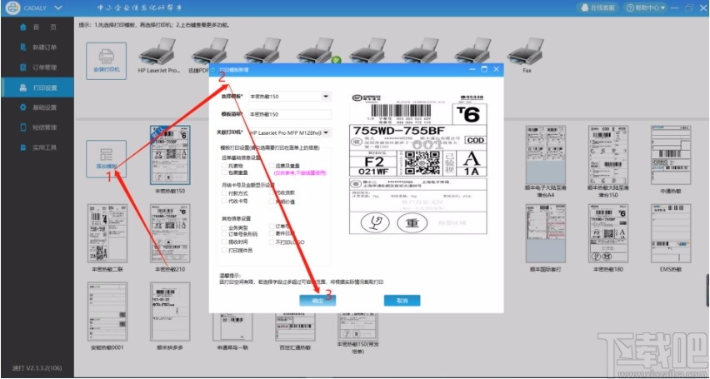Viewport: 710px width, 379px height.
Task: Select the 顺丰电子大陆至港澳台A4 template
Action: coord(546,155)
